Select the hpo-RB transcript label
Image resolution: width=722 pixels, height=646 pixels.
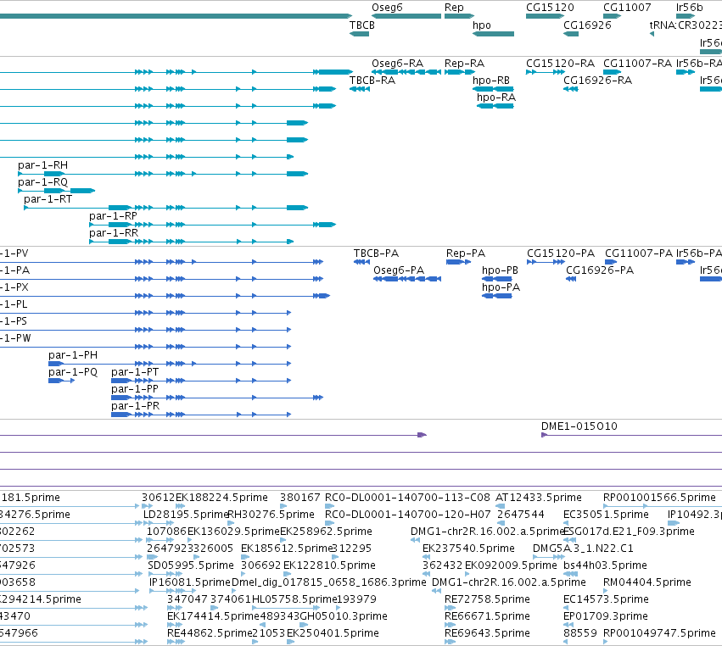491,80
